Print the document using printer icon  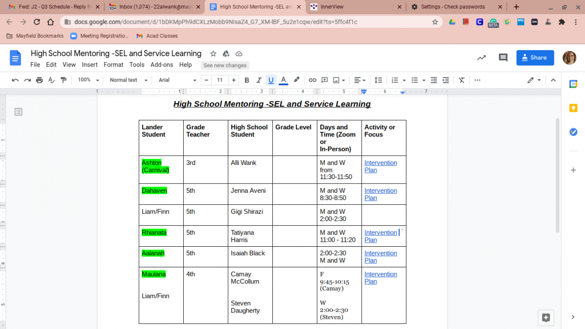point(39,80)
